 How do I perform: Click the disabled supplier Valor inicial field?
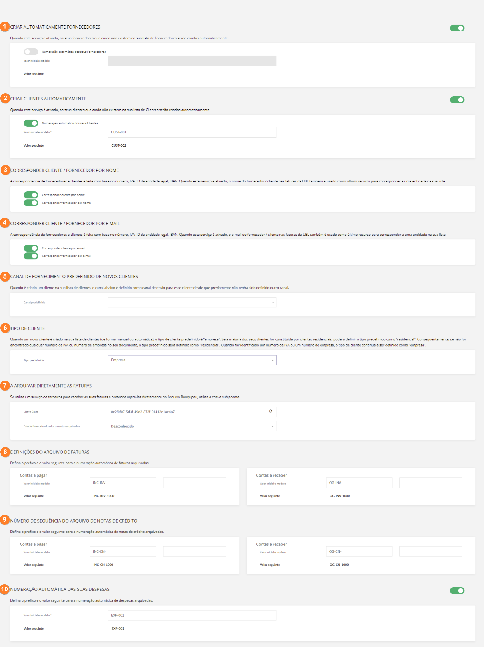point(192,61)
